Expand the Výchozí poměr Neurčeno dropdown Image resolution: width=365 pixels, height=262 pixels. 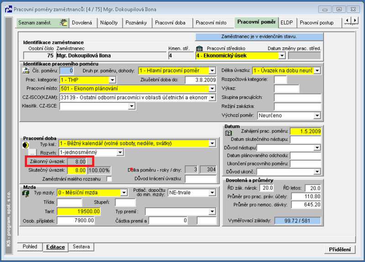[317, 116]
